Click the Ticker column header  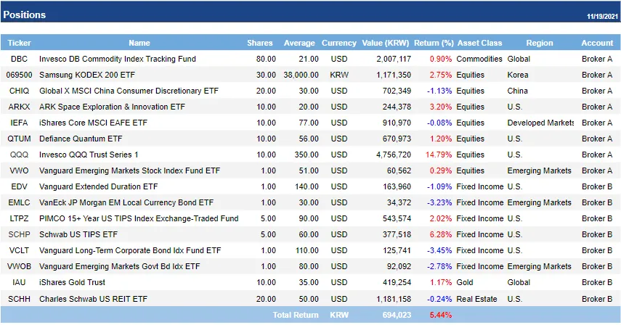20,43
